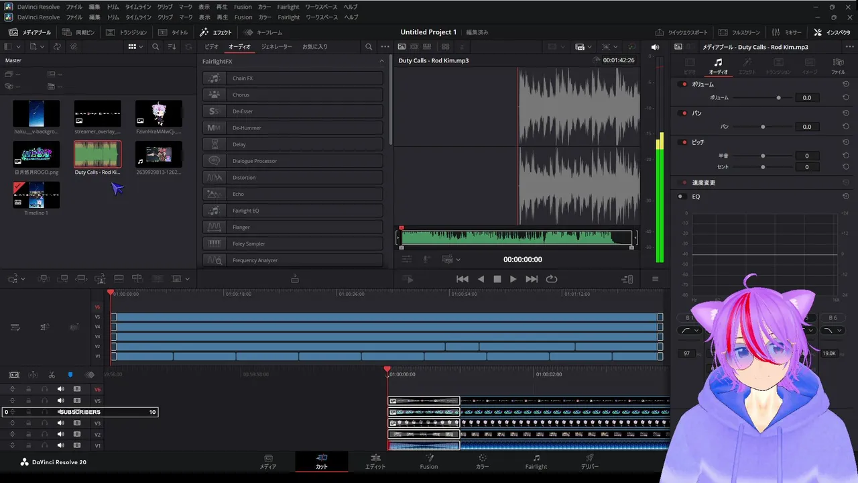Click the フルスクリーン button
This screenshot has width=858, height=483.
(x=739, y=32)
